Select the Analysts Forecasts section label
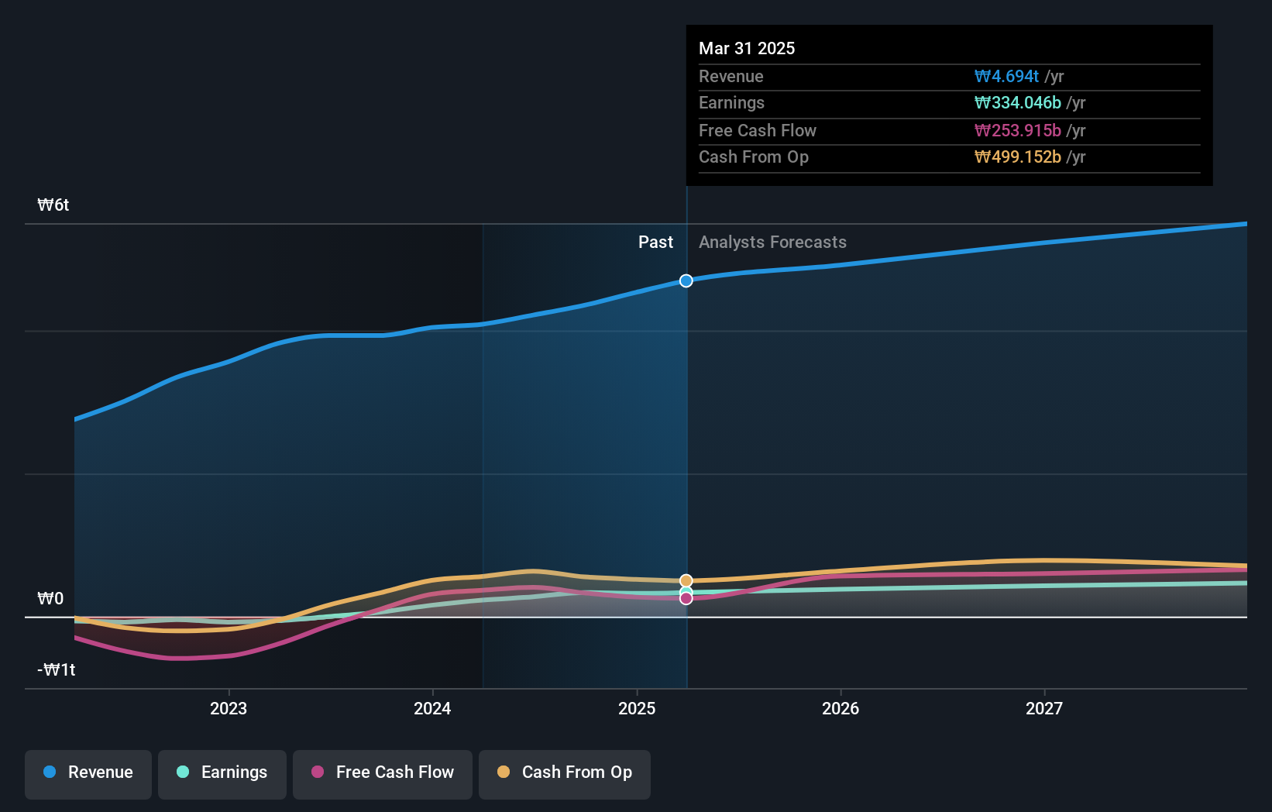Viewport: 1272px width, 812px height. pos(772,242)
